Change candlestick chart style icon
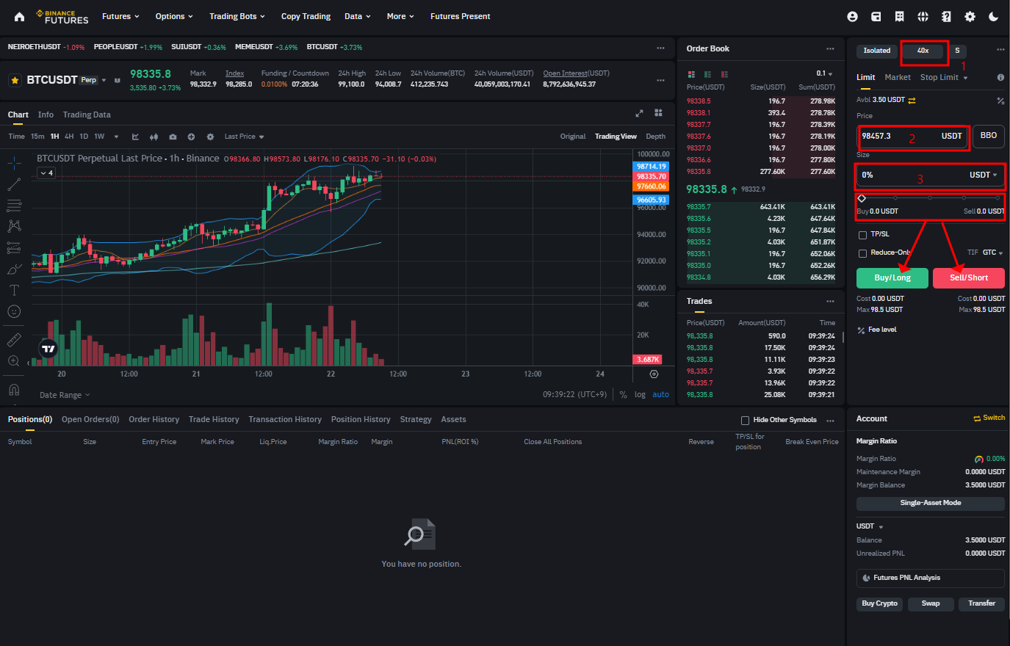 154,137
